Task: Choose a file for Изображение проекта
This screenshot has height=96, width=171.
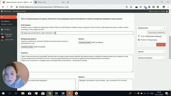Action: (x=27, y=47)
